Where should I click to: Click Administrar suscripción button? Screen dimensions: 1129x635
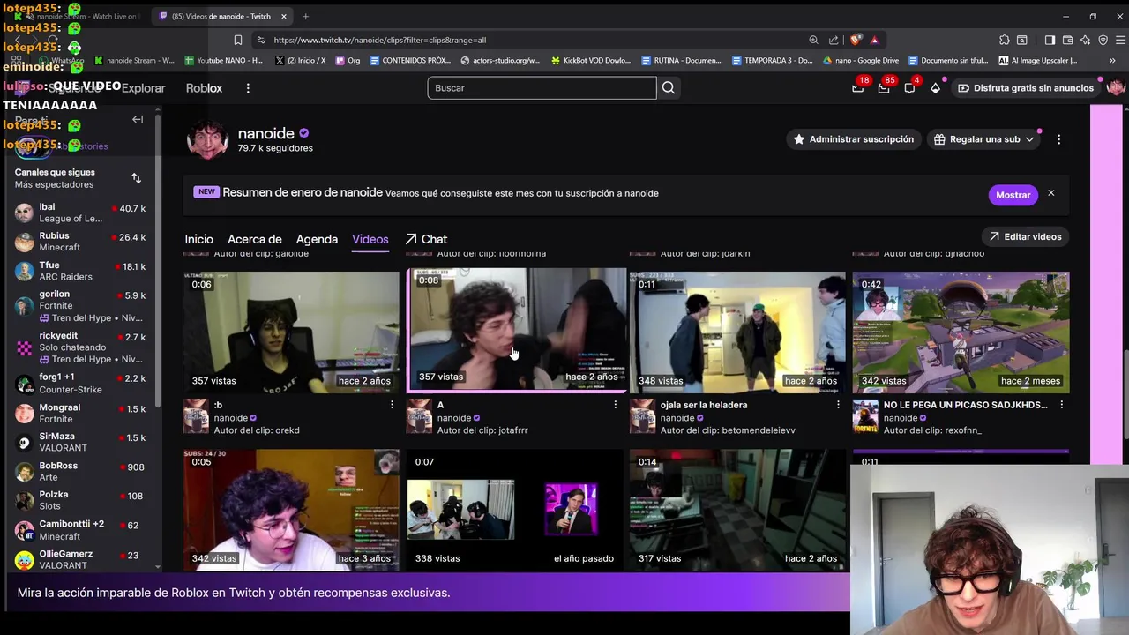(x=853, y=139)
